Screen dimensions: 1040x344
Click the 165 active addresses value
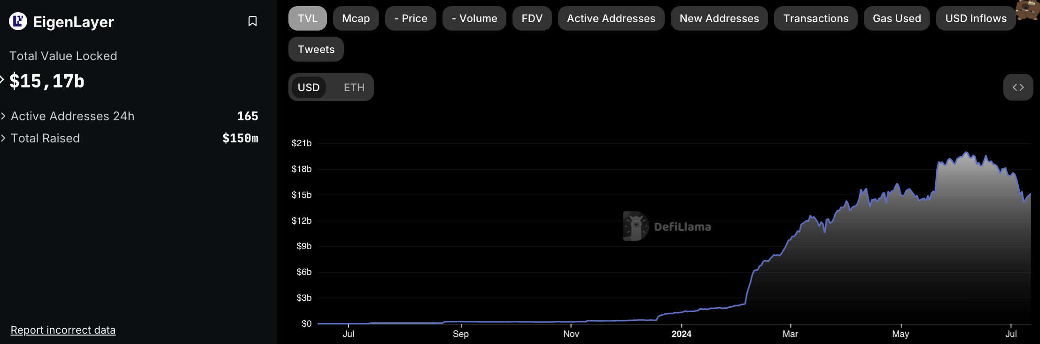coord(248,116)
